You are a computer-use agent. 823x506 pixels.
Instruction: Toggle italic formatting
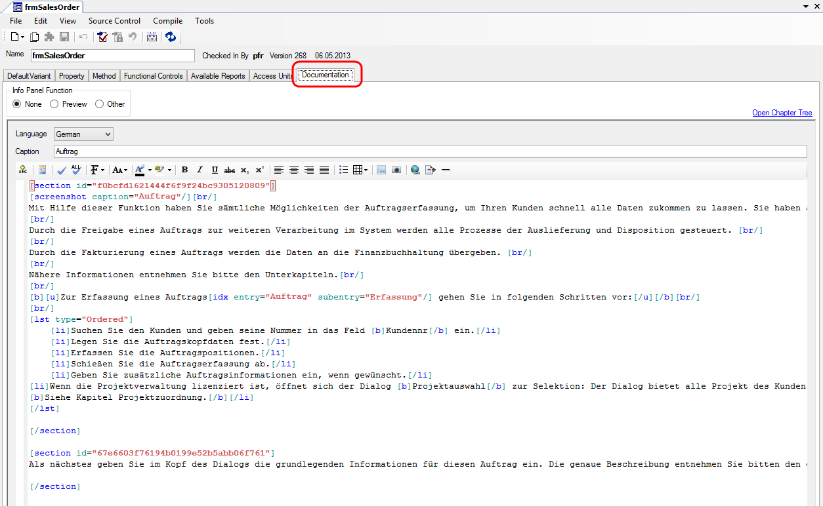tap(200, 170)
